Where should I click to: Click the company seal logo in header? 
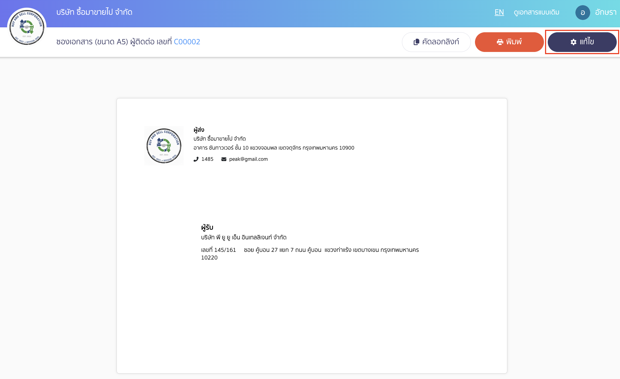(27, 27)
